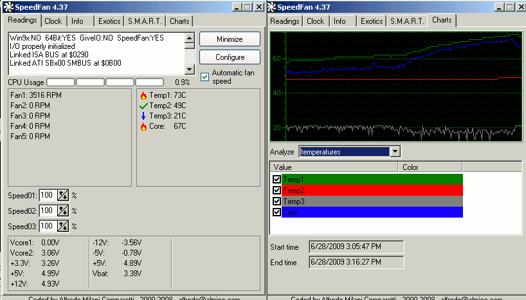Click the '+12V: 4.93V' voltage reading

pyautogui.click(x=35, y=284)
